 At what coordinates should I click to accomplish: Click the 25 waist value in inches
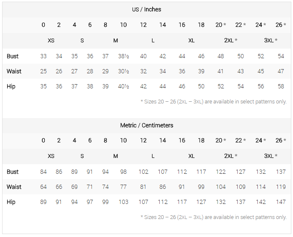[44, 71]
